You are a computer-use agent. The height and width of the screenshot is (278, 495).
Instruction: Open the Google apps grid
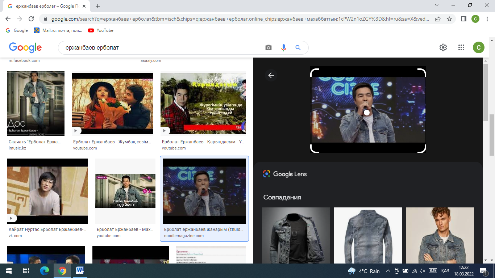[461, 47]
